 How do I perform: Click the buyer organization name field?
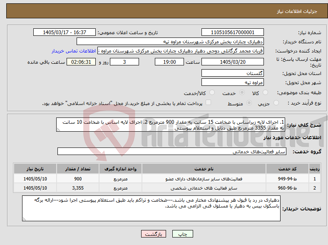pos(170,42)
